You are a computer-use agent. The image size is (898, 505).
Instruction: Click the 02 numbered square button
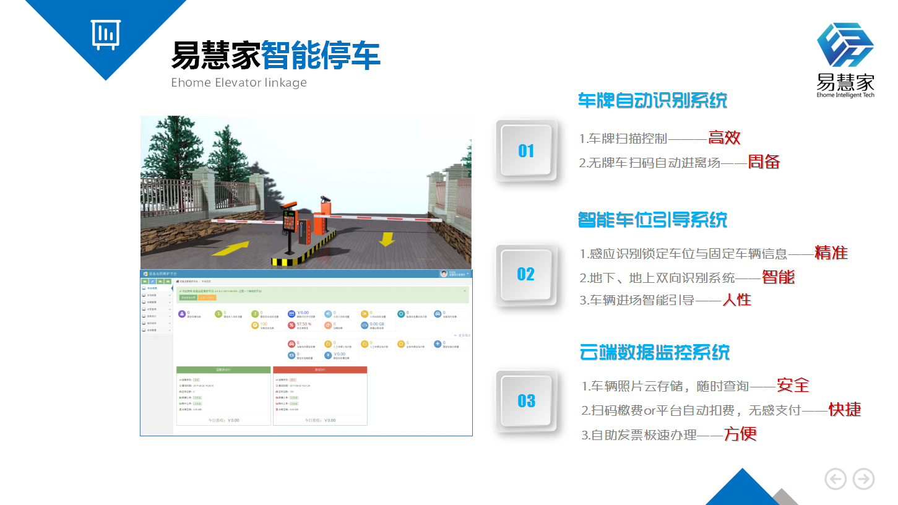click(x=527, y=274)
